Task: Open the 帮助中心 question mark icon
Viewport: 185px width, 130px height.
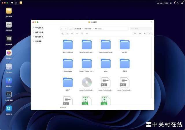Action: 9,81
